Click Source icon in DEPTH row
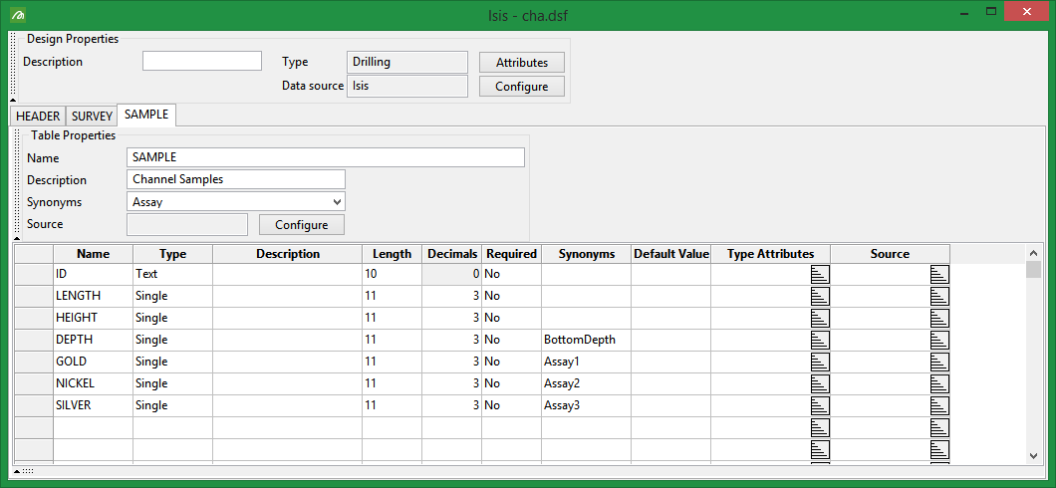The width and height of the screenshot is (1056, 488). [x=938, y=340]
